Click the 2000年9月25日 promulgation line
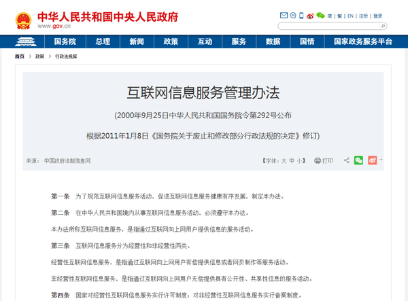 [203, 116]
